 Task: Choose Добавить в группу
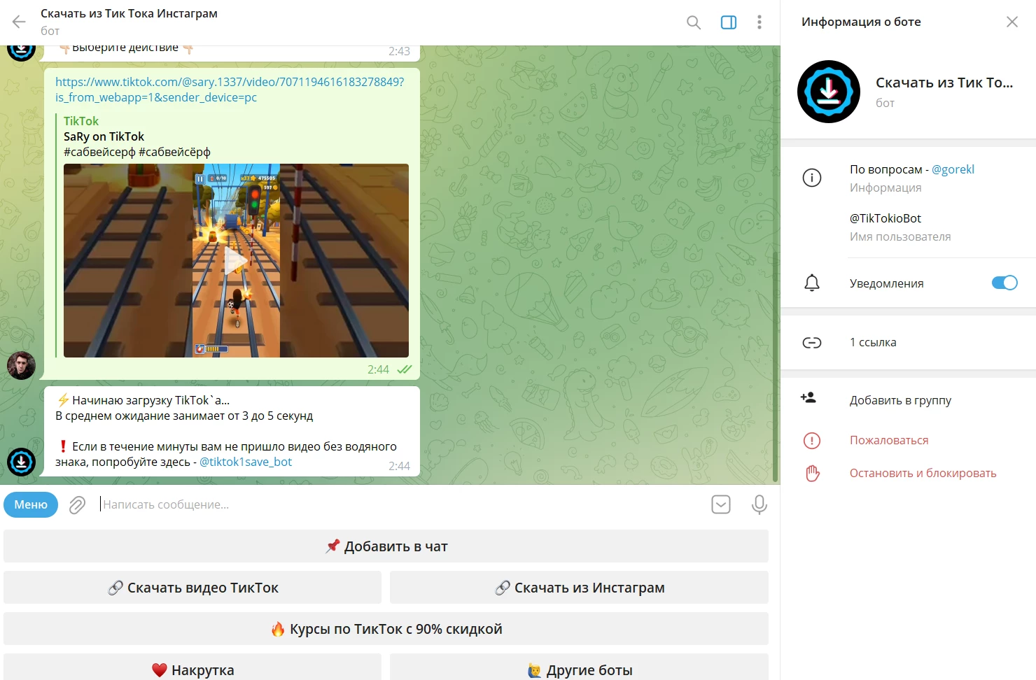[900, 400]
